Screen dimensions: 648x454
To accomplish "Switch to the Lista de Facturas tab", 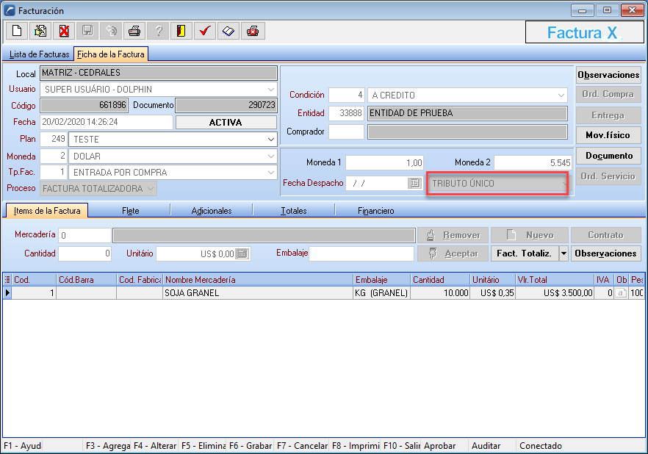I will pos(39,54).
